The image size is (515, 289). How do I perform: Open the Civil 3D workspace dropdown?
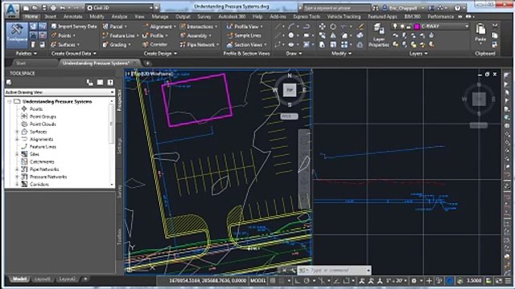[120, 7]
